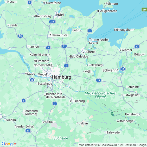Image resolution: width=147 pixels, height=147 pixels.
Task: Select the Schwerin city label
Action: 110,70
